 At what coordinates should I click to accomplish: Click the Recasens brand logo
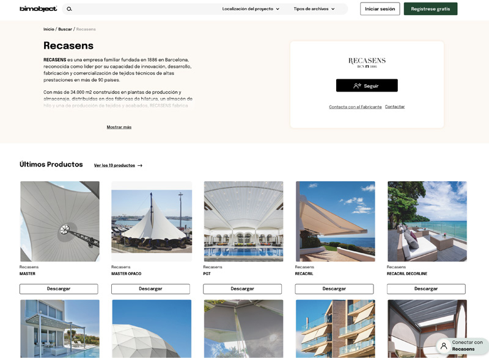[367, 62]
